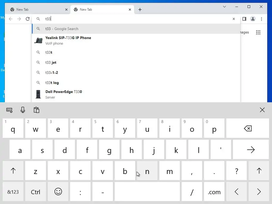Tap the left cursor arrow key
Viewport: 272px width, 204px height.
tap(237, 192)
